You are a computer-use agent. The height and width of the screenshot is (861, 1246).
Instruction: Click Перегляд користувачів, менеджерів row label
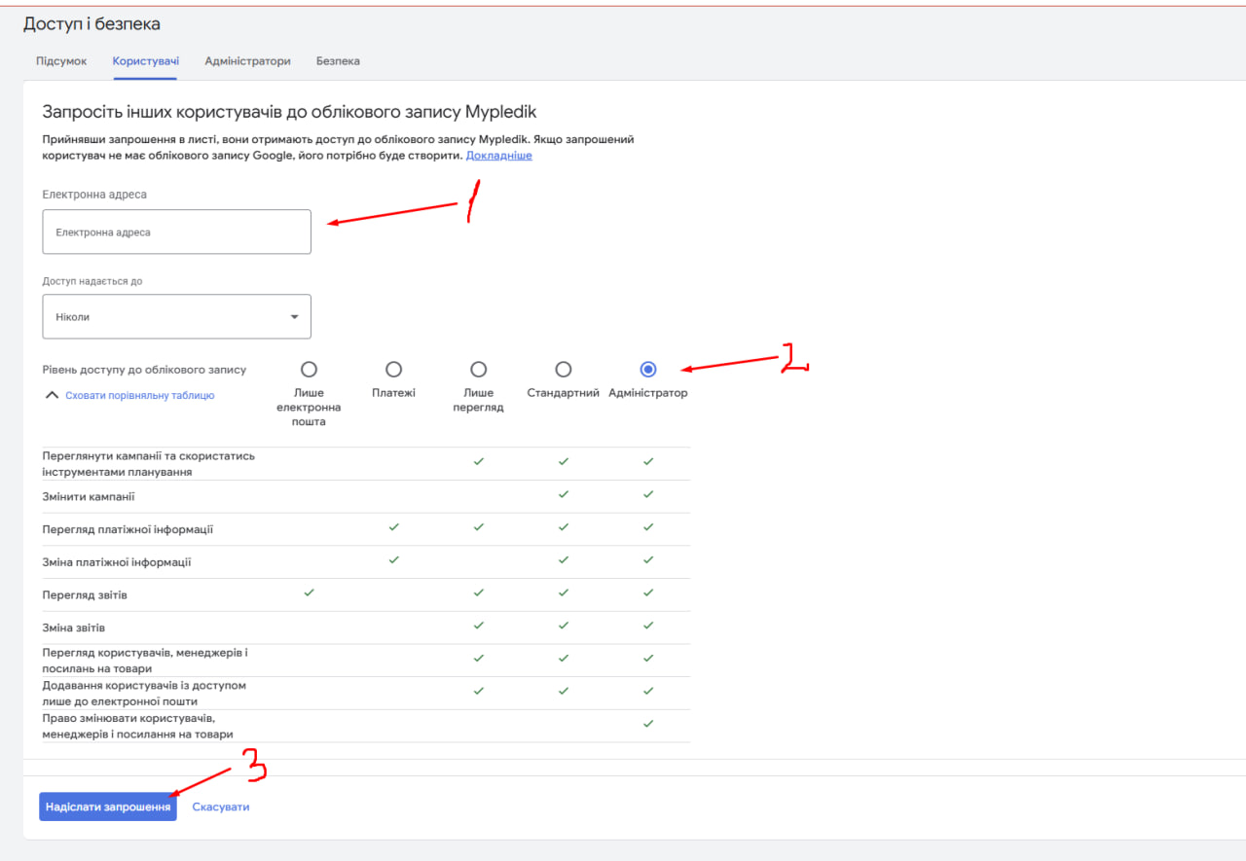click(145, 661)
